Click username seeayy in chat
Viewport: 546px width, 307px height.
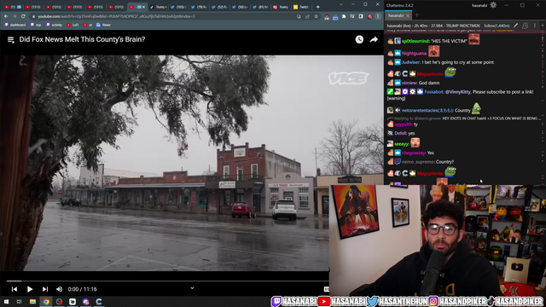coord(402,144)
